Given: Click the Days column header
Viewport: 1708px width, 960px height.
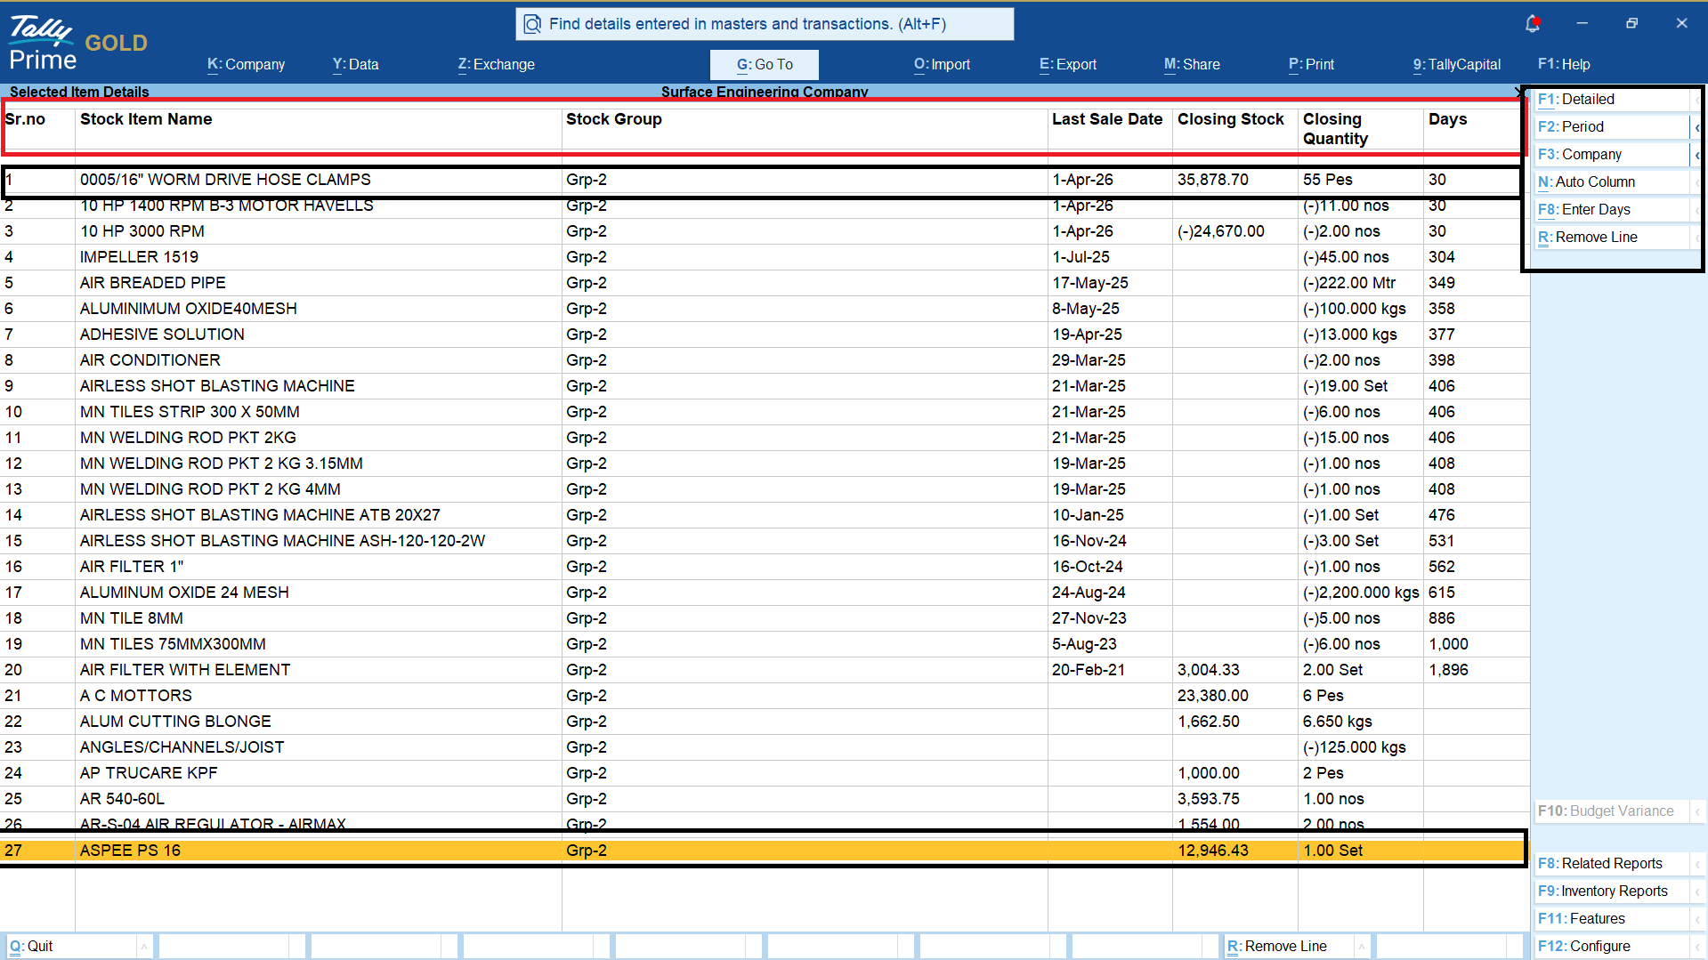Looking at the screenshot, I should [1448, 119].
